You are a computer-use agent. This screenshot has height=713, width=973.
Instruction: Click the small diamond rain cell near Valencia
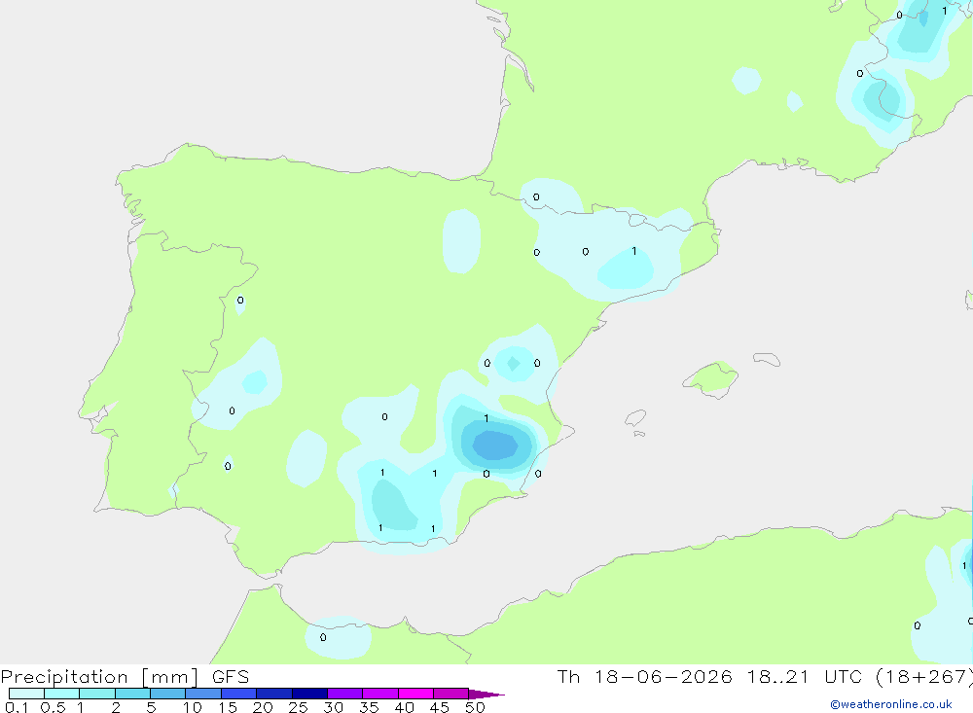tap(513, 363)
